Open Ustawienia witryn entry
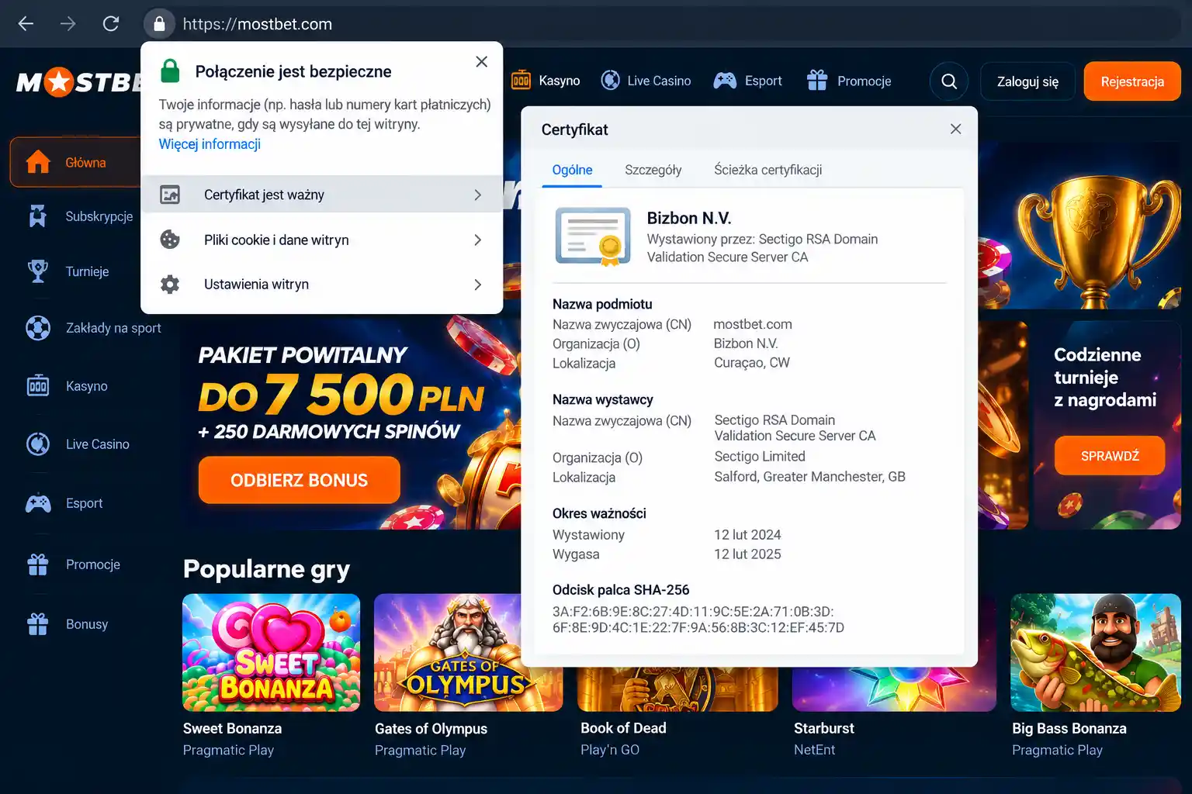The width and height of the screenshot is (1192, 794). [321, 285]
